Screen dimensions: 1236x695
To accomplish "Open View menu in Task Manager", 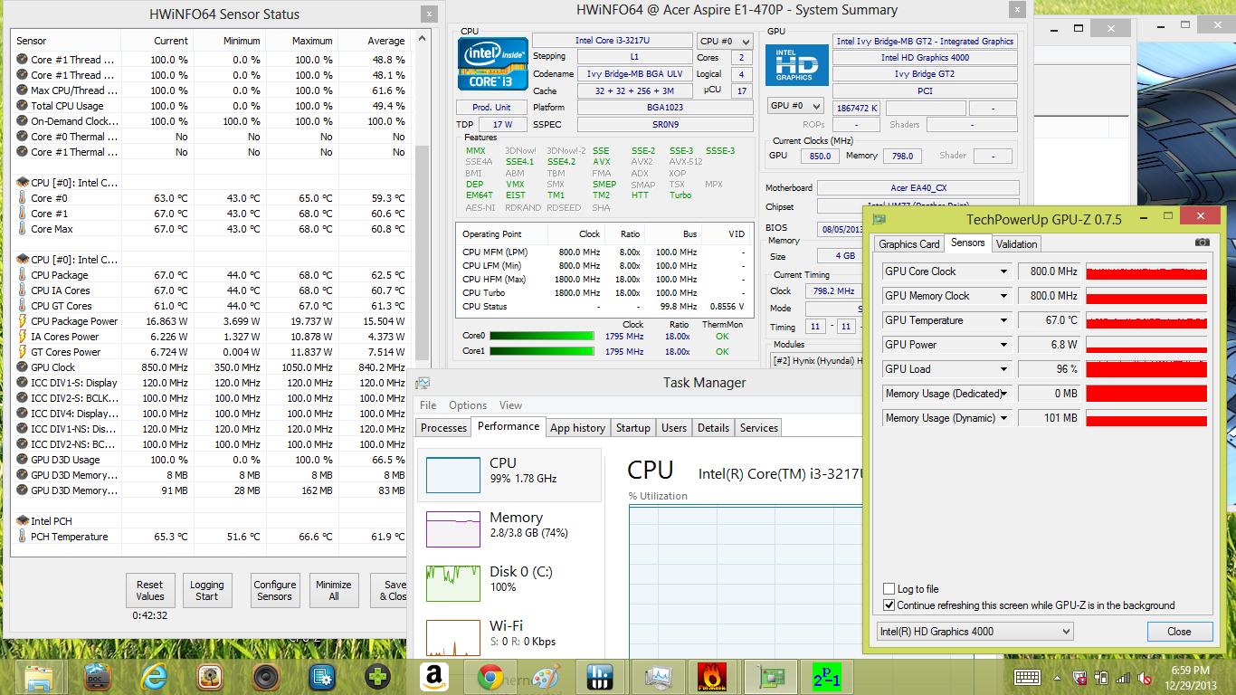I will pos(510,405).
